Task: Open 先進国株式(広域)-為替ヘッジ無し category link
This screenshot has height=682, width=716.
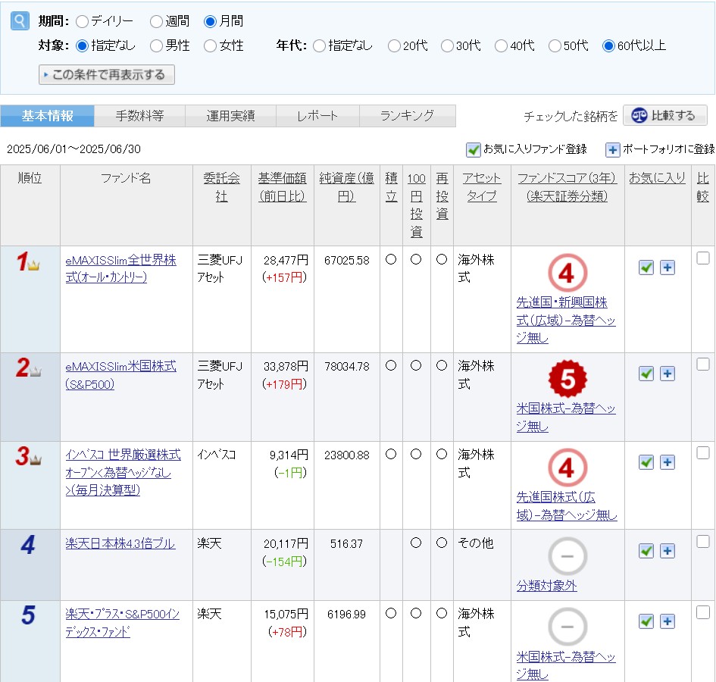Action: (x=567, y=506)
